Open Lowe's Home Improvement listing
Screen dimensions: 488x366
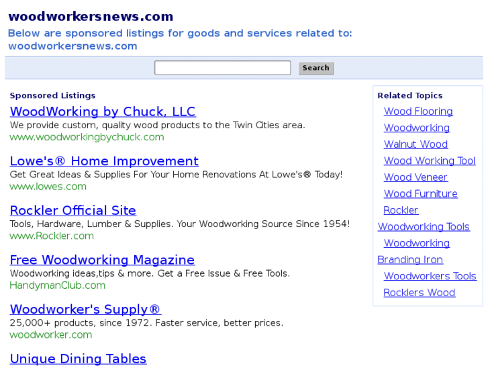click(x=104, y=161)
